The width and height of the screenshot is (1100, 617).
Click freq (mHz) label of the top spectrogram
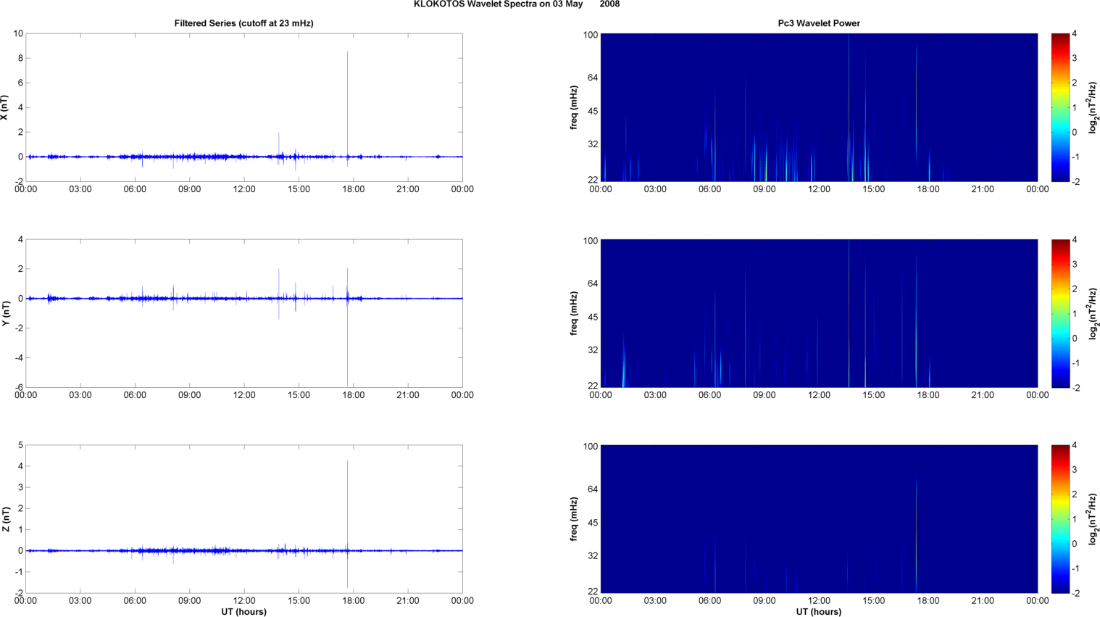(x=574, y=107)
